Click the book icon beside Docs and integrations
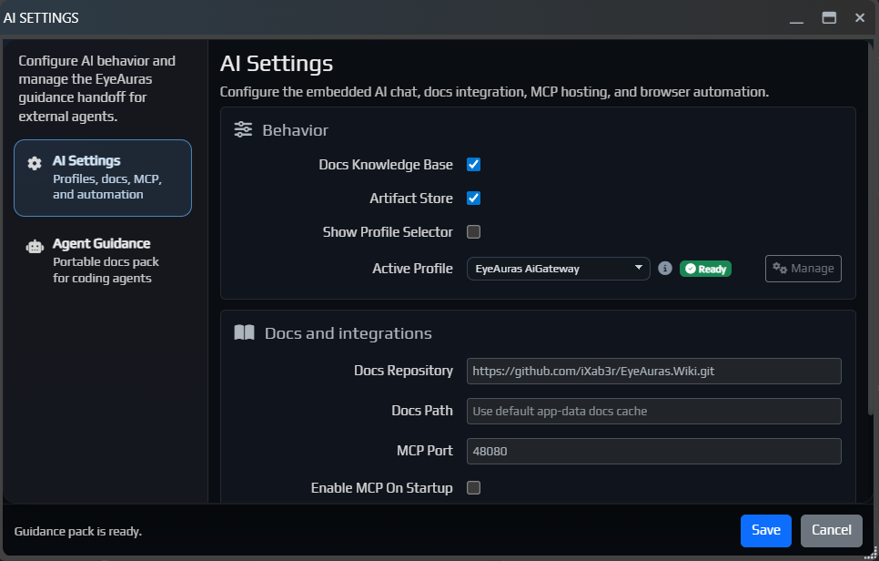 244,332
